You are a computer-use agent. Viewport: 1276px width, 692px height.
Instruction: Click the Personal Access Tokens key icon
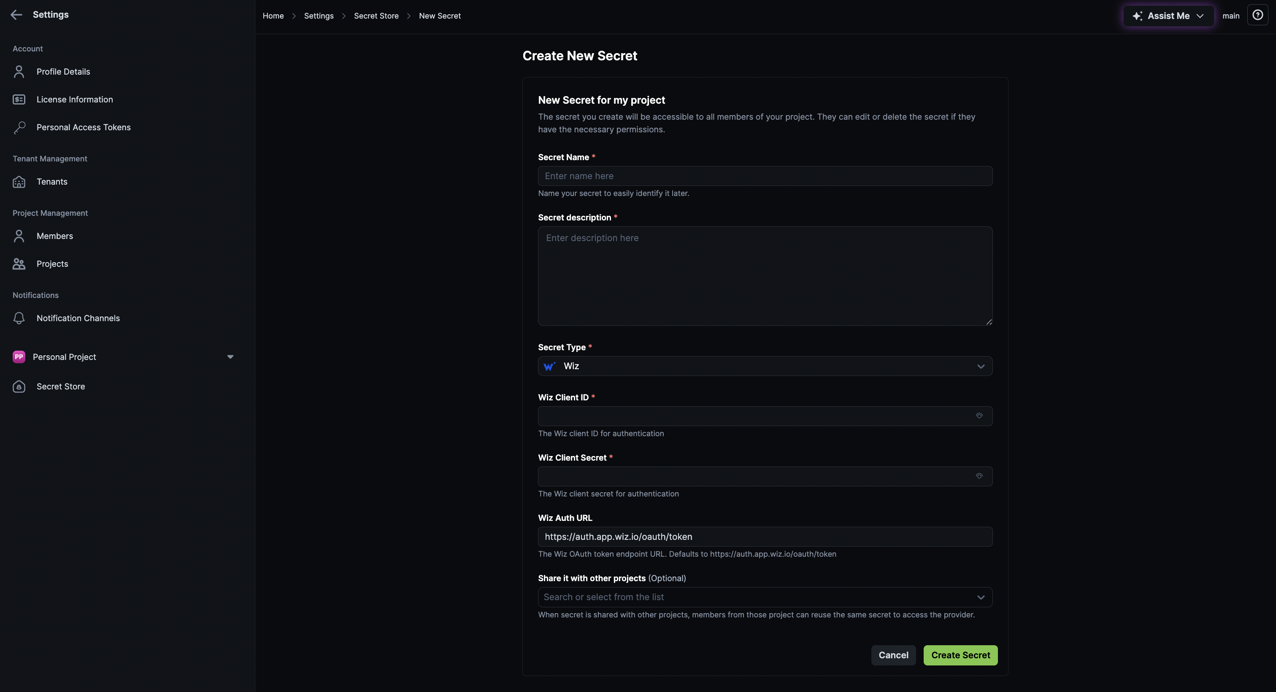coord(19,128)
